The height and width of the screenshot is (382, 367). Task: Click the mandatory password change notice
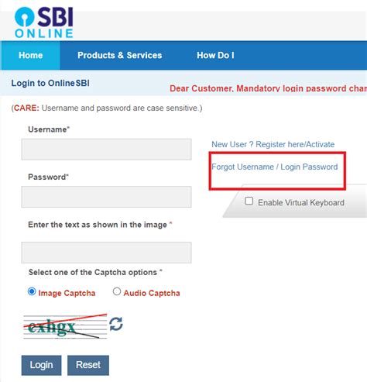268,88
